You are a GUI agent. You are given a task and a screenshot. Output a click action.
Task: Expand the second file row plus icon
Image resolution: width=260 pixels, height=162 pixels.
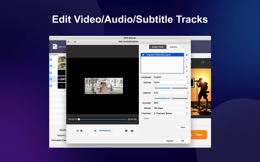[51, 66]
